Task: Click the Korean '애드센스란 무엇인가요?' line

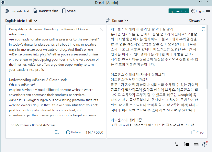Action: 129,80
